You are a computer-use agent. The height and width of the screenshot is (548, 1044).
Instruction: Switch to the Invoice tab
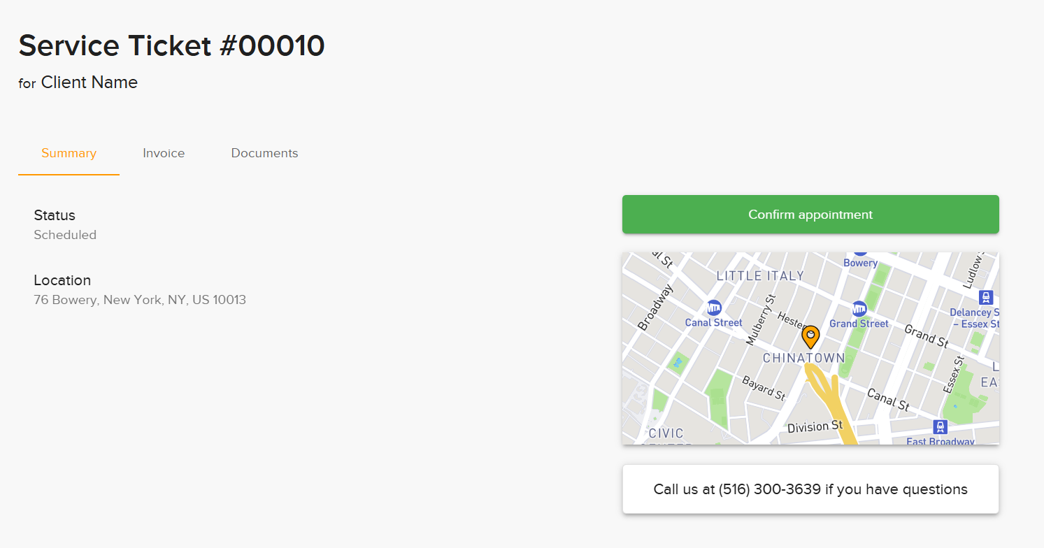click(x=164, y=153)
